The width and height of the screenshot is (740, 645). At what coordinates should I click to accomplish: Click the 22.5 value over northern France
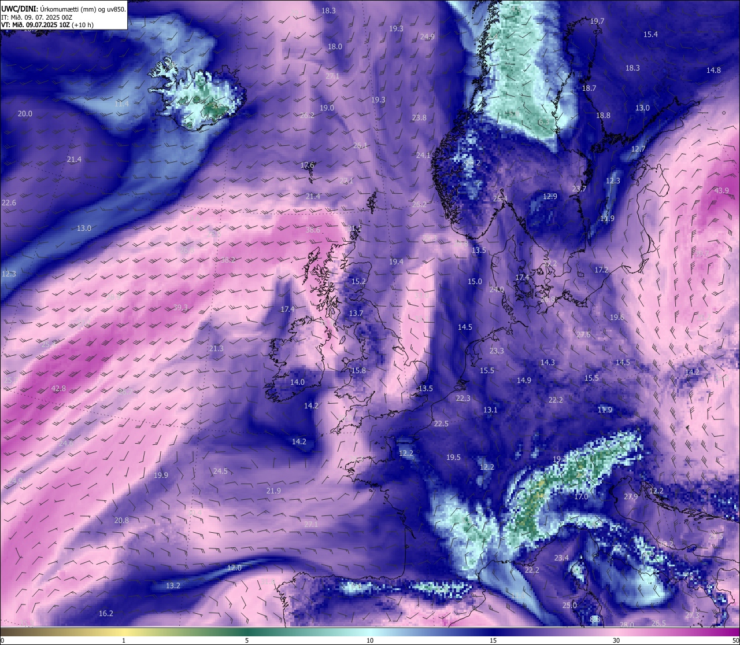441,423
